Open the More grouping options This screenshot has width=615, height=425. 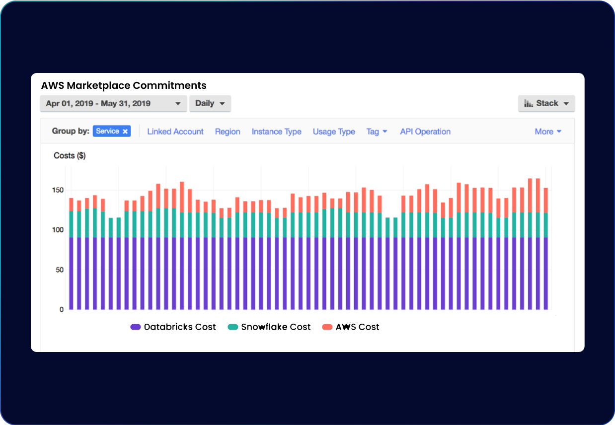[548, 132]
